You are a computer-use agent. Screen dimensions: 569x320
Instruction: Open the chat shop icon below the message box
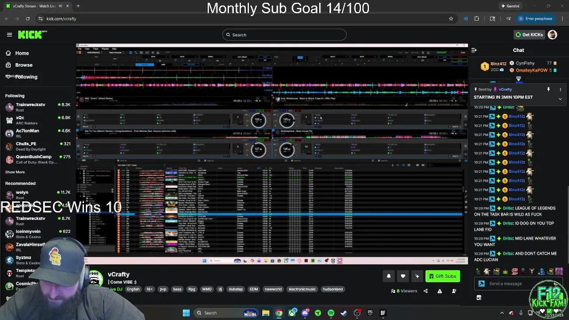pyautogui.click(x=479, y=298)
